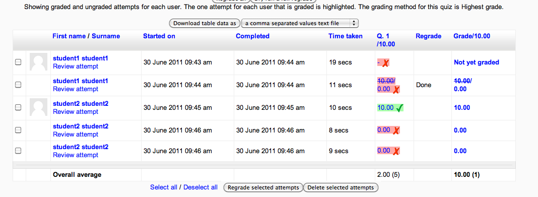
Task: Click the red cross icon in the 09:43 am attempt row
Action: 386,63
